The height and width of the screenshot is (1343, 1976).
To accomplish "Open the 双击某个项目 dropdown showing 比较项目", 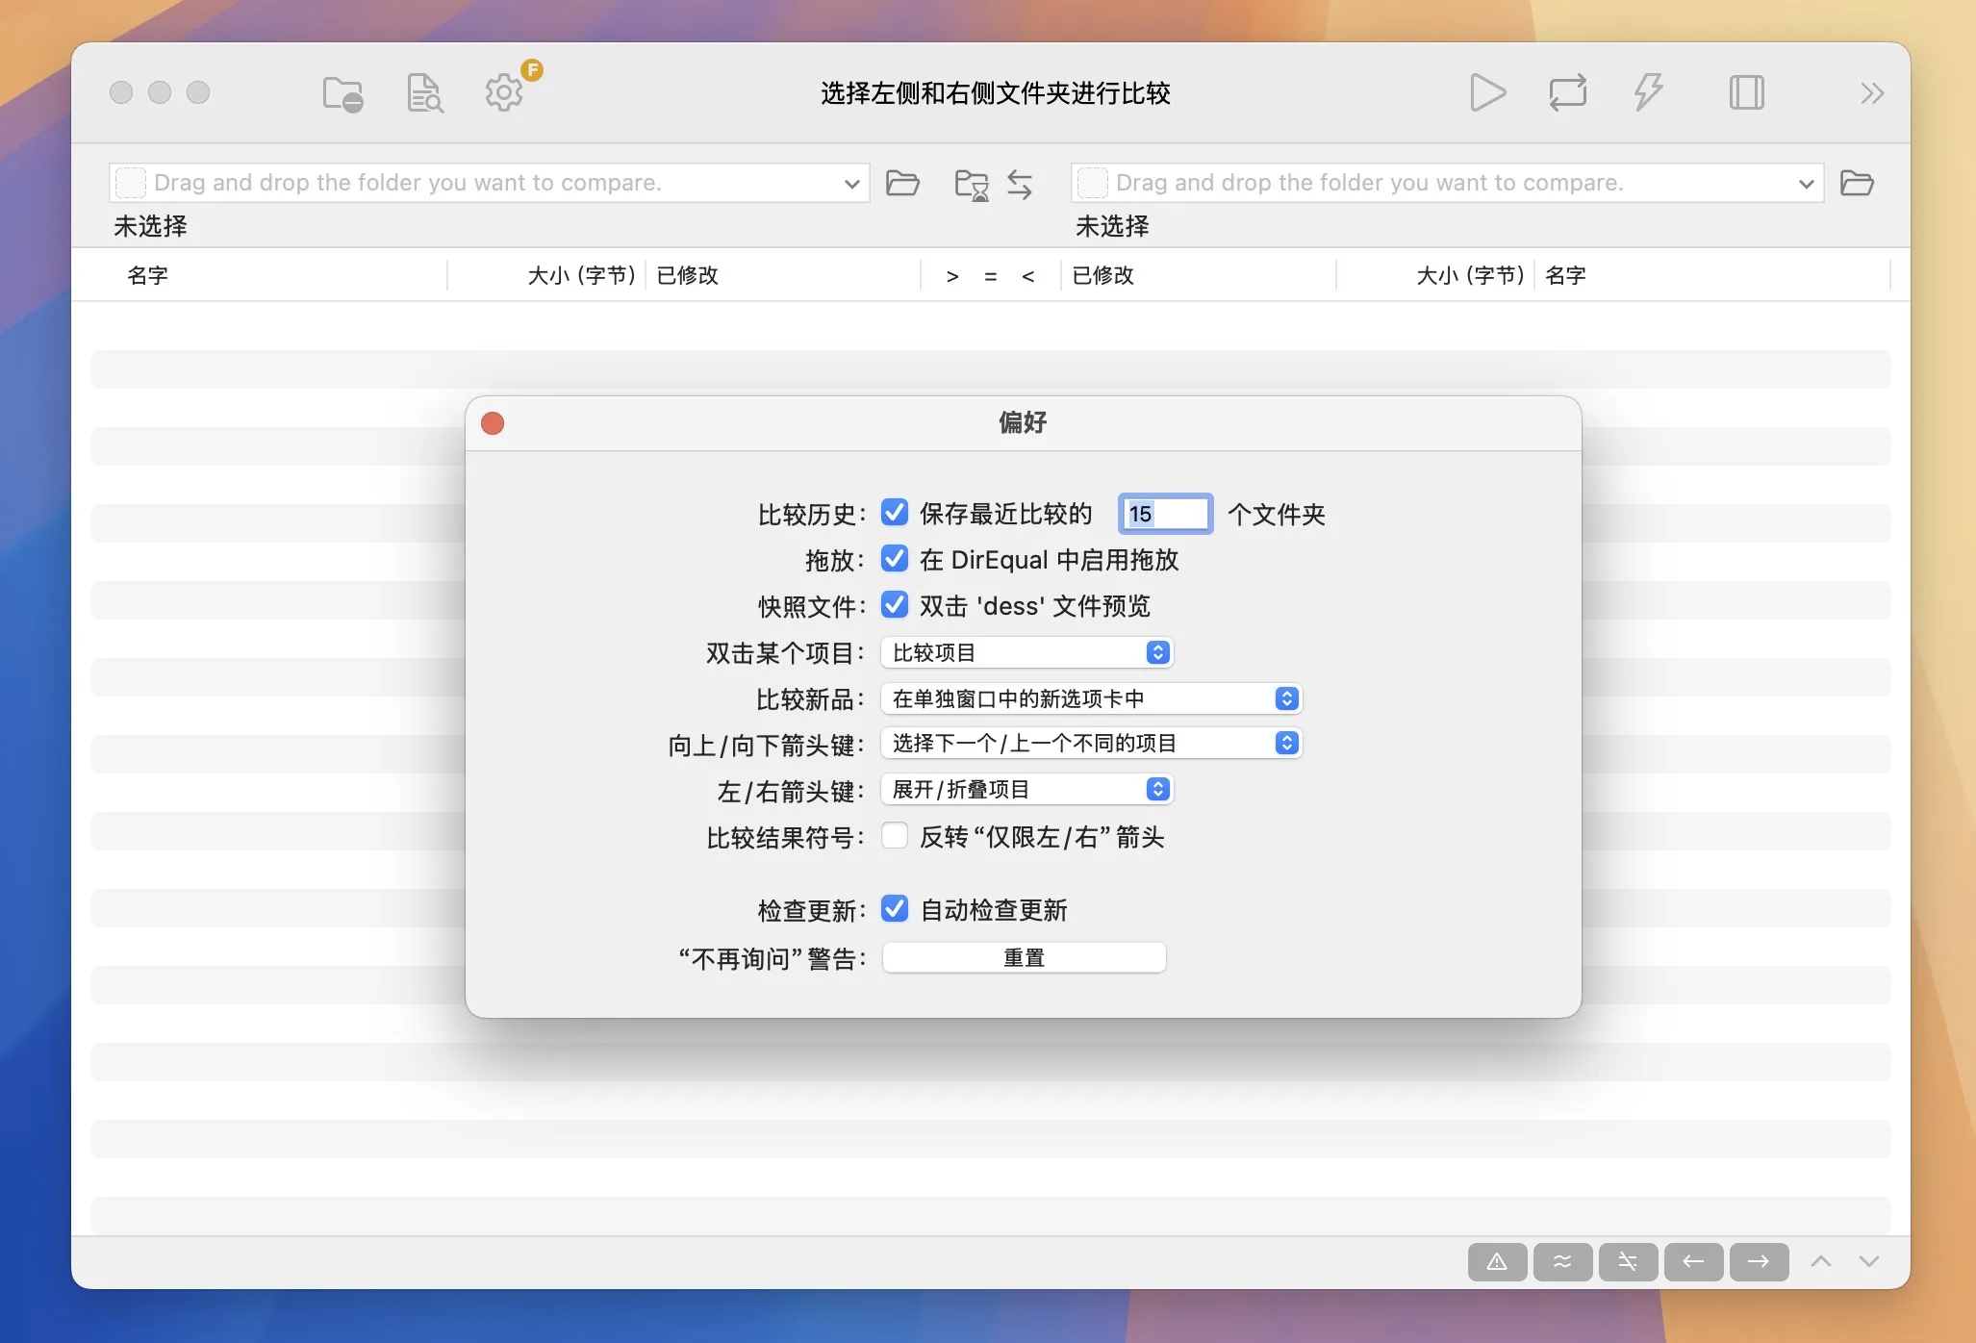I will click(1026, 652).
